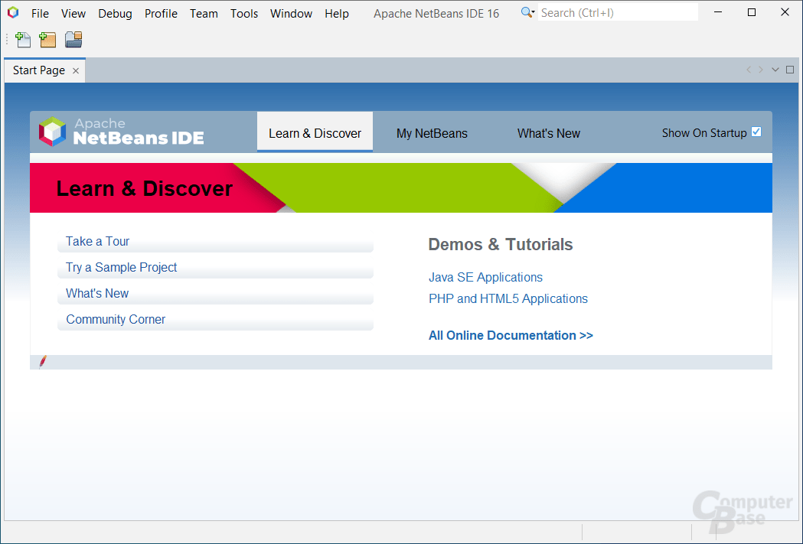The height and width of the screenshot is (544, 803).
Task: Click the Apache NetBeans logo in the banner
Action: pos(54,132)
